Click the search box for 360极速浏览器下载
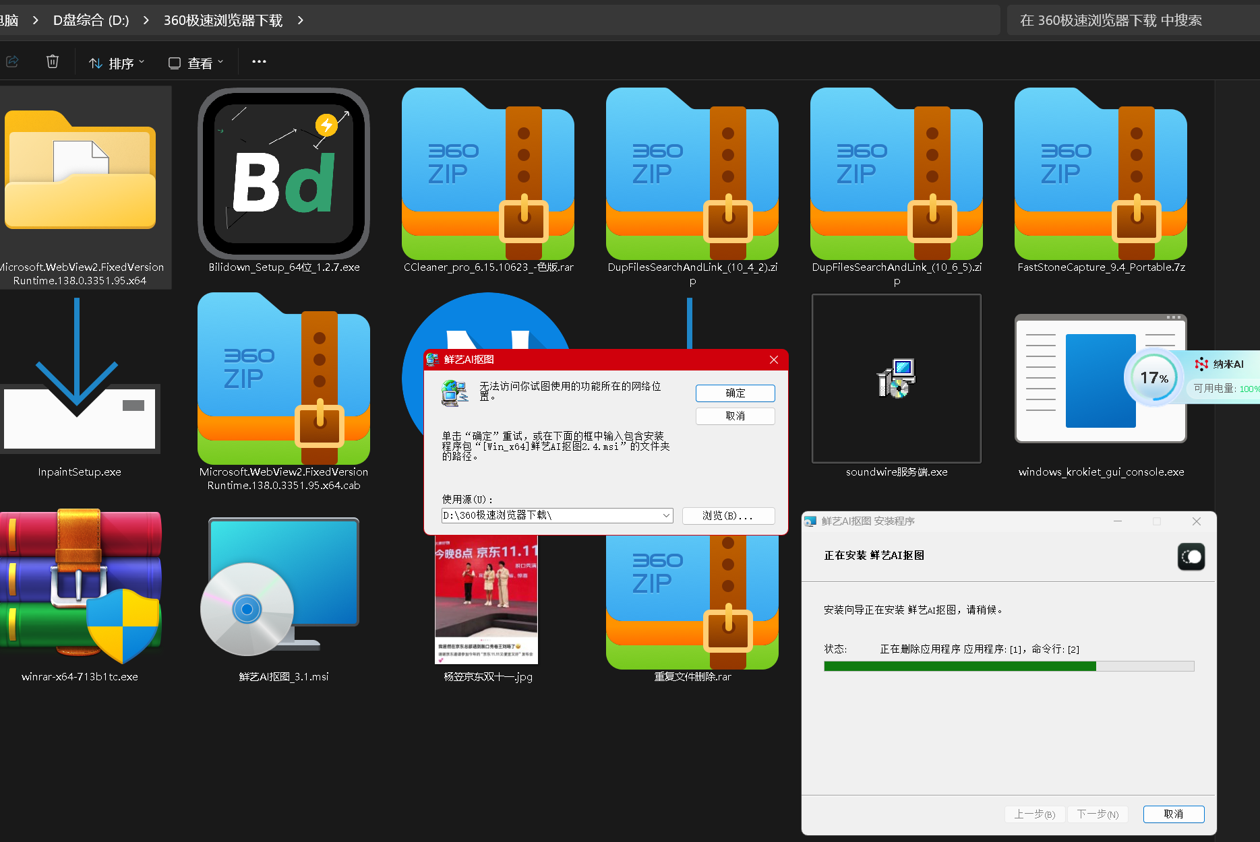The width and height of the screenshot is (1260, 842). coord(1133,20)
